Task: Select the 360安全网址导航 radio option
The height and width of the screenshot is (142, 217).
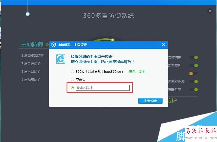Action: point(73,71)
